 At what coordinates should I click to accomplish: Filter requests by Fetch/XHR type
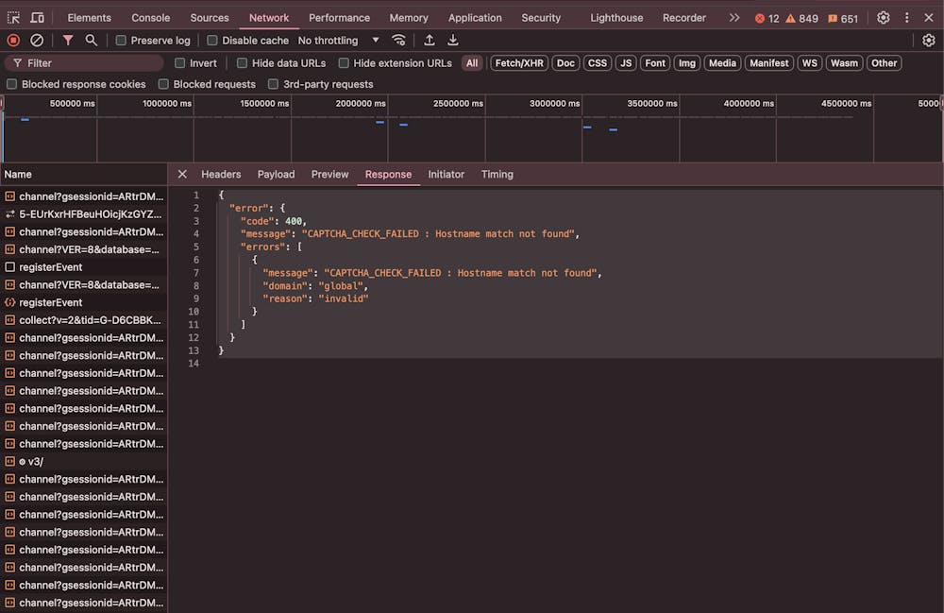(519, 63)
